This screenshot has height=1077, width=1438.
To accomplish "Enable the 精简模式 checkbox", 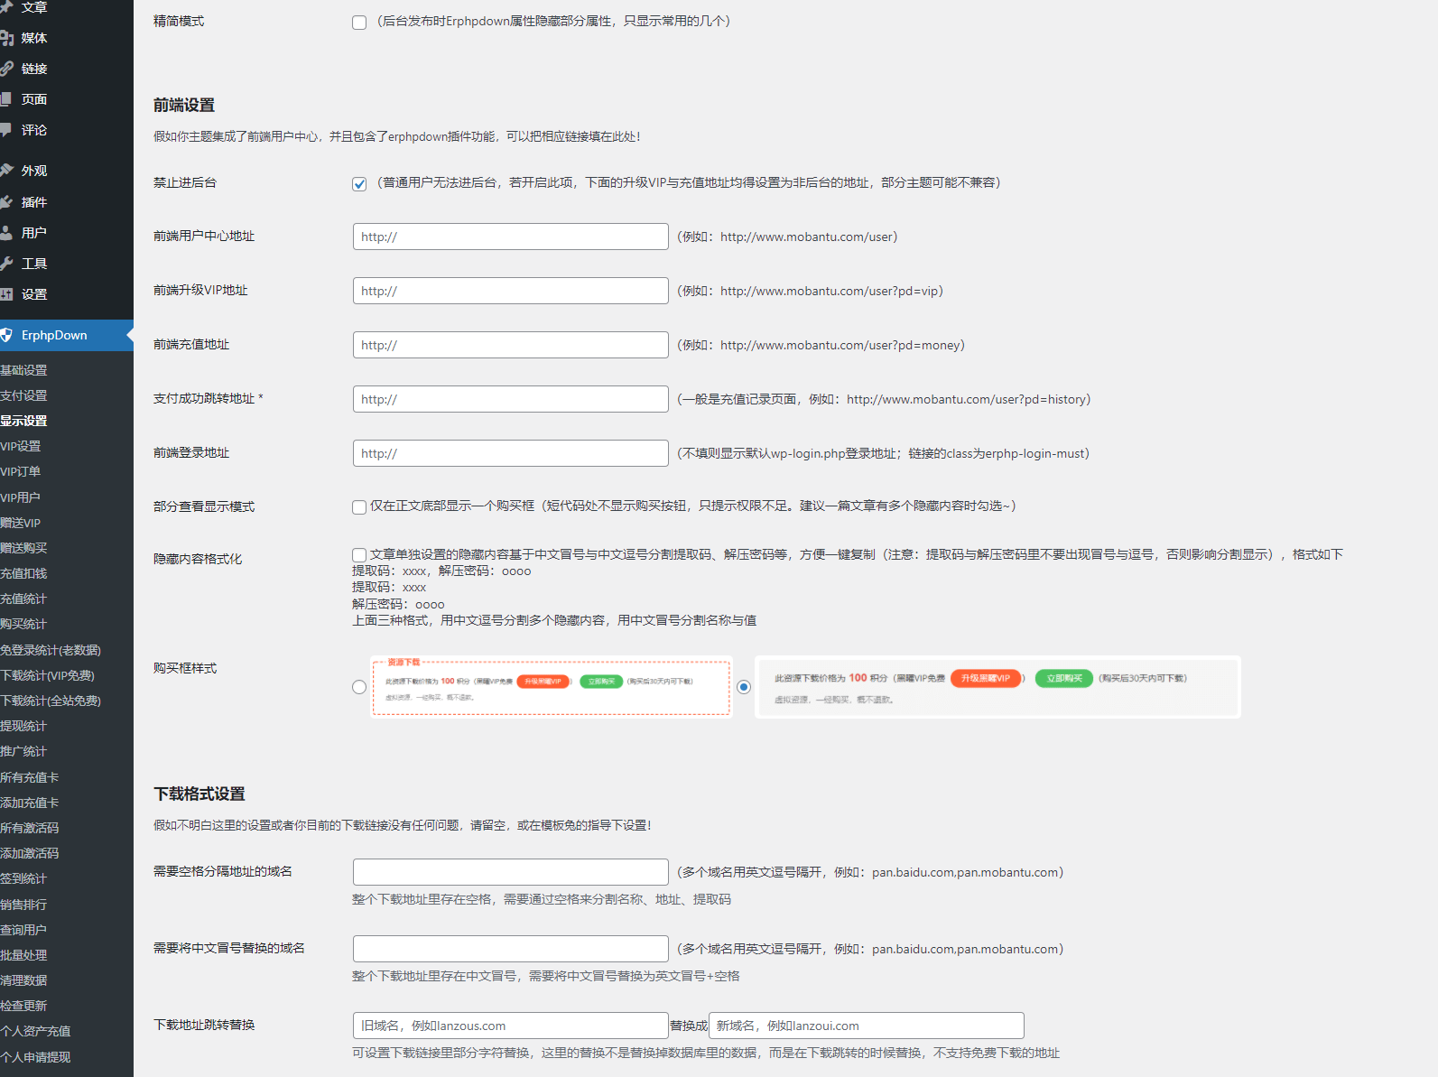I will pyautogui.click(x=359, y=23).
